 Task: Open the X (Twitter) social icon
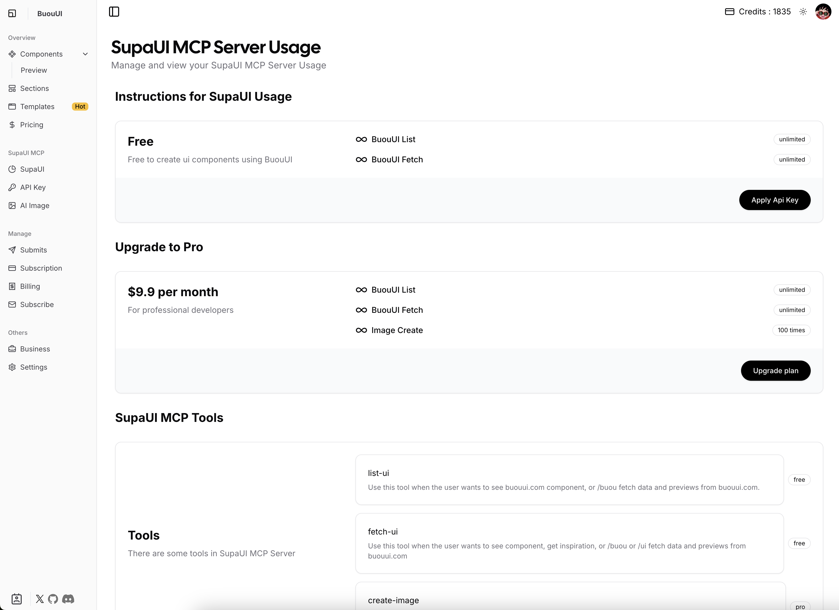click(x=40, y=599)
